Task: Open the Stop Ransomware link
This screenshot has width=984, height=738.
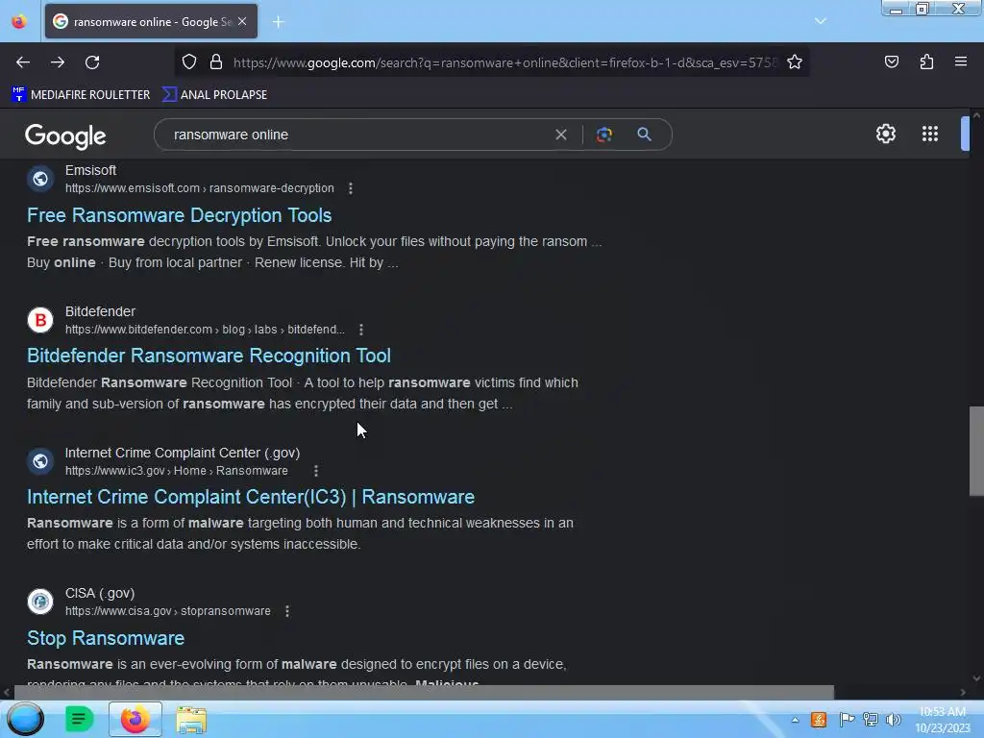Action: tap(106, 638)
